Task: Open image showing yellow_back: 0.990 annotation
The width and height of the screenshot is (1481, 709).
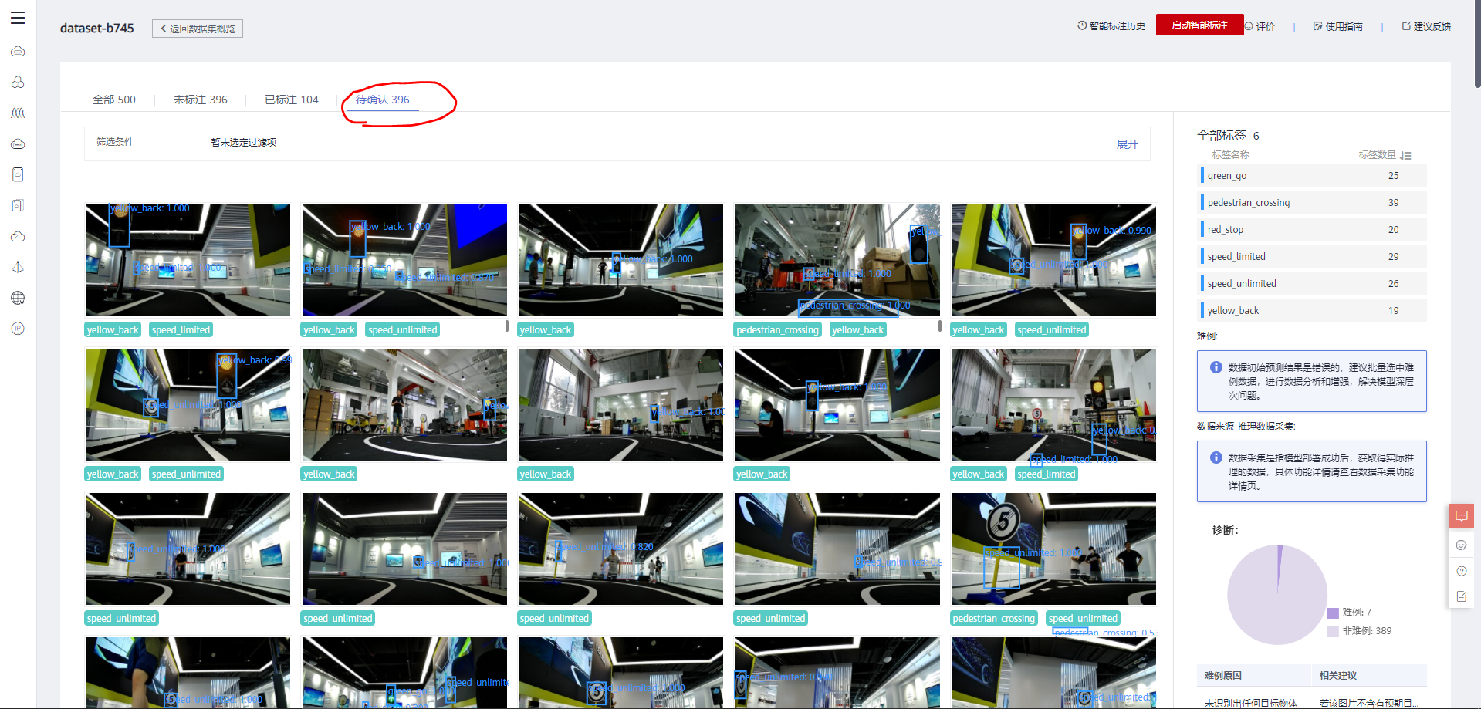Action: click(1054, 260)
